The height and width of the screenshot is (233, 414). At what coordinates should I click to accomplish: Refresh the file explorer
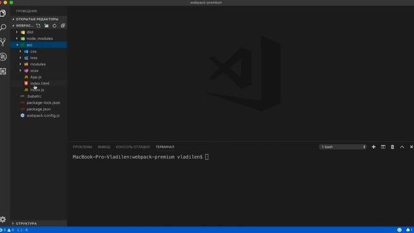pyautogui.click(x=54, y=26)
